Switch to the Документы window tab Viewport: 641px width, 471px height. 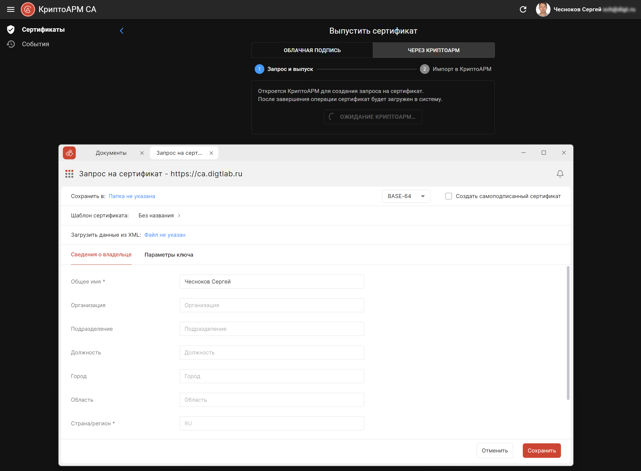[x=111, y=153]
